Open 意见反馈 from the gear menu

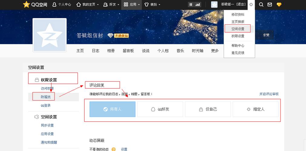(238, 53)
